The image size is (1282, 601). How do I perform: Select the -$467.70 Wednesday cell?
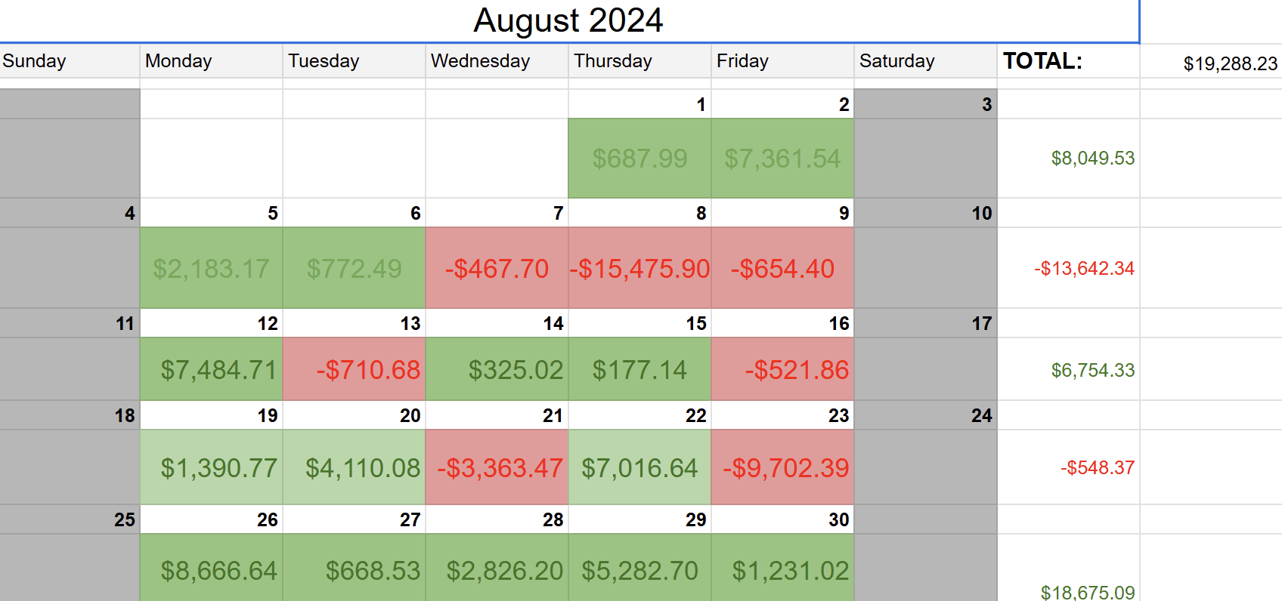click(497, 268)
